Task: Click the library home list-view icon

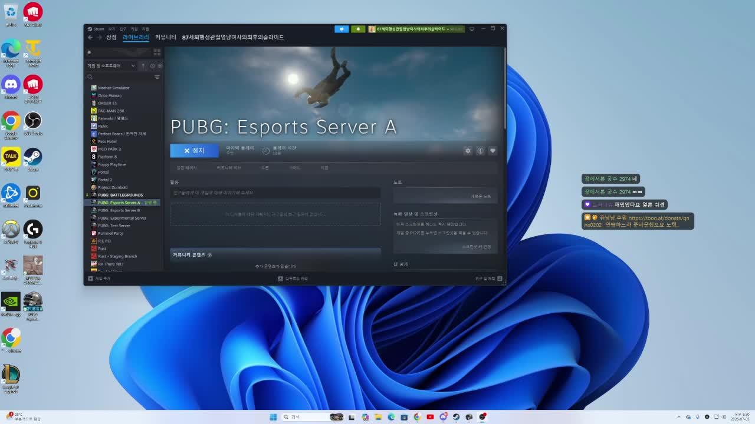Action: click(x=90, y=52)
